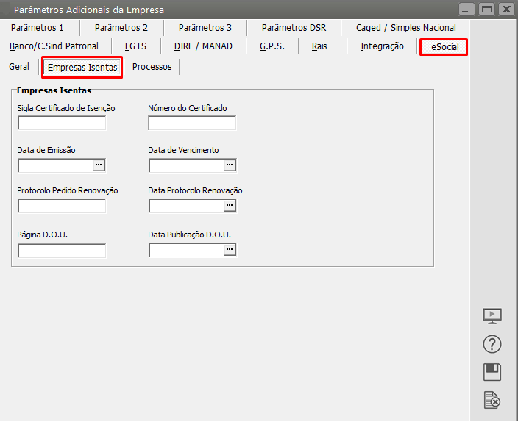518x422 pixels.
Task: Open the Banco/C.Sind Patronal tab
Action: click(54, 46)
